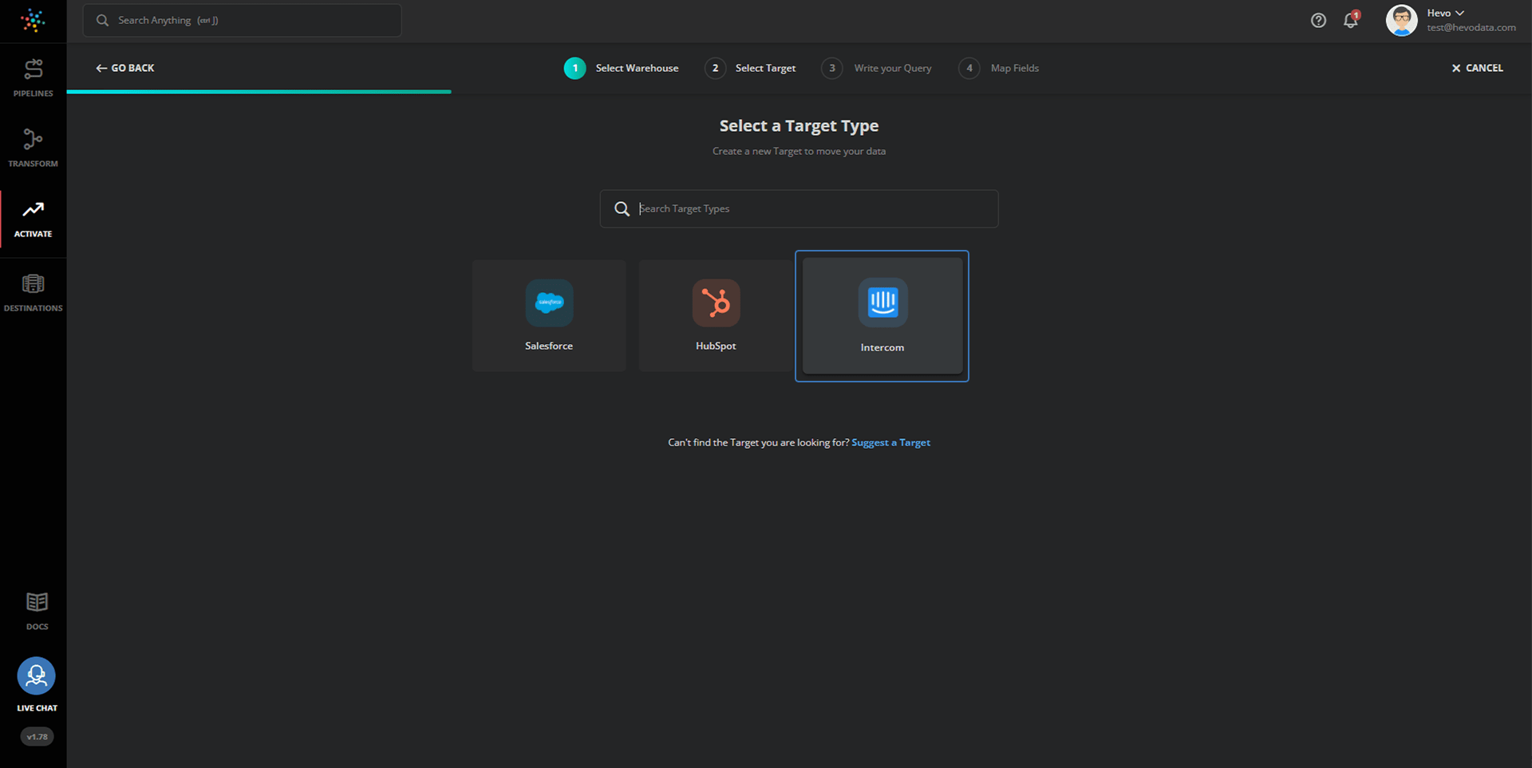This screenshot has height=768, width=1532.
Task: Click the magnifier icon in top search bar
Action: [x=102, y=20]
